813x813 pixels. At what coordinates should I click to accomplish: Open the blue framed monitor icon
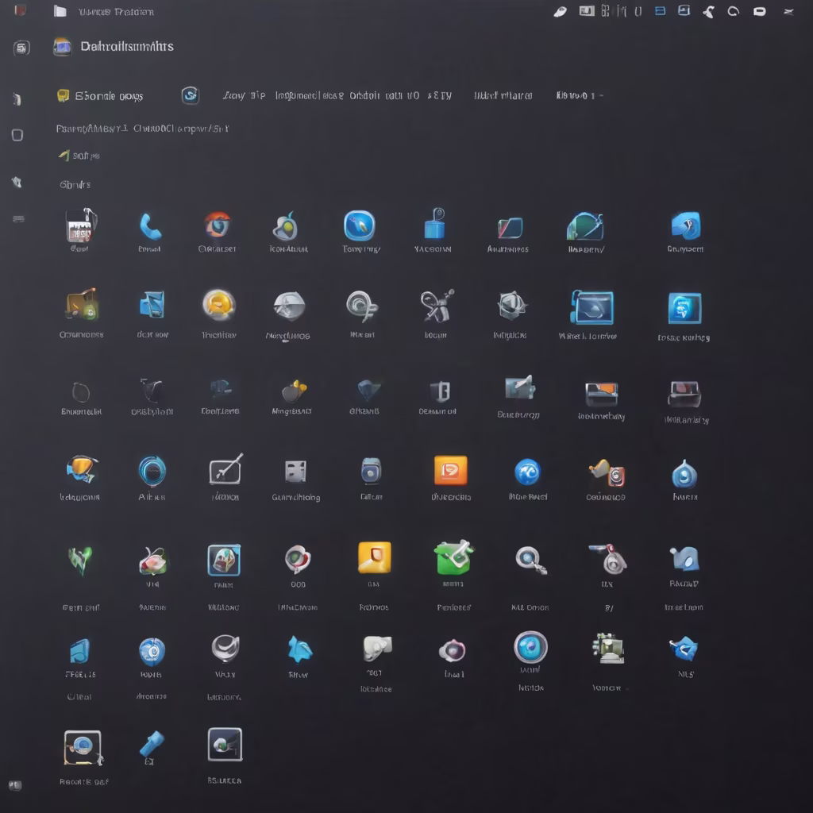(591, 307)
